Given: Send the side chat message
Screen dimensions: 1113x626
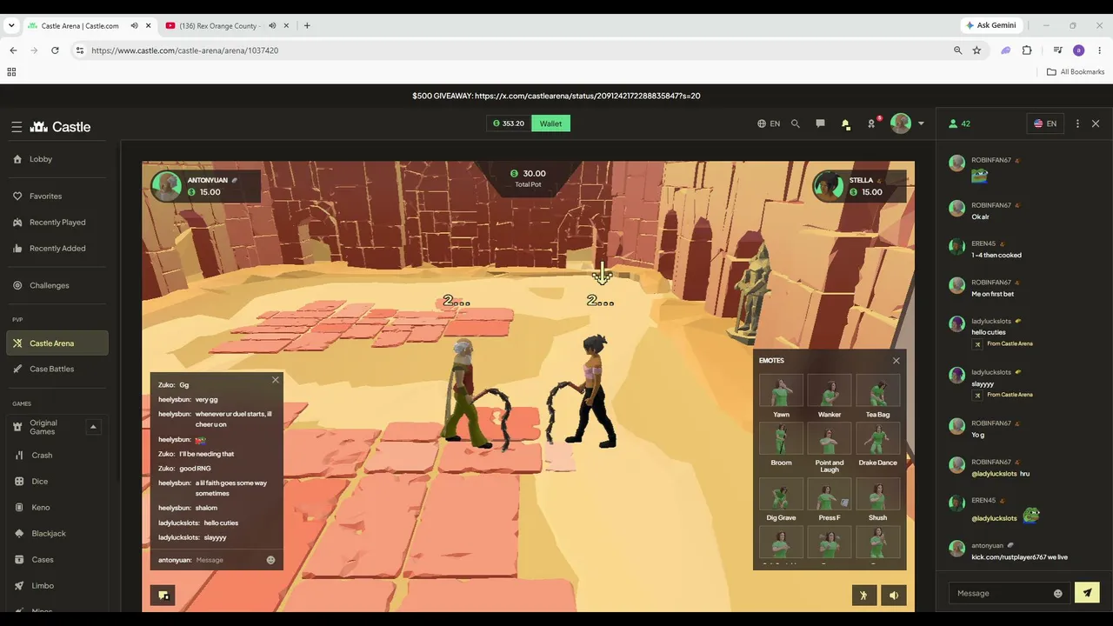Looking at the screenshot, I should (1087, 593).
